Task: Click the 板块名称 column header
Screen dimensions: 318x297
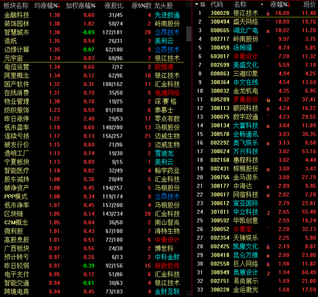Action: (16, 5)
